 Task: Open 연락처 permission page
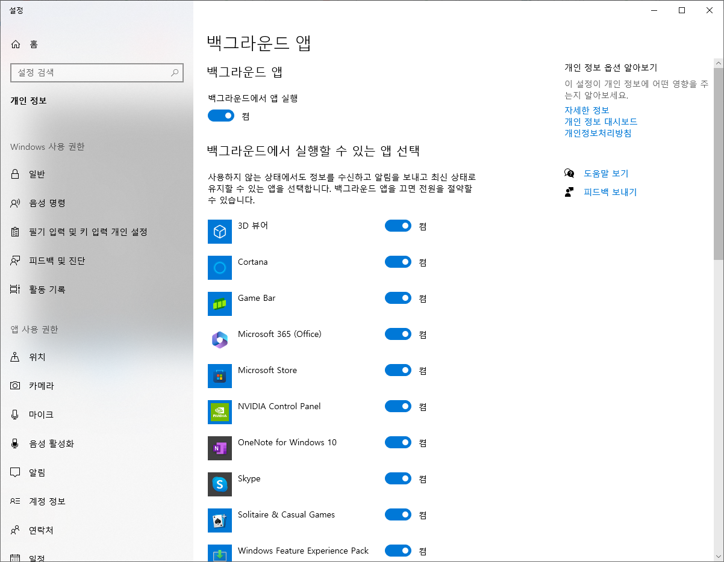[x=96, y=531]
